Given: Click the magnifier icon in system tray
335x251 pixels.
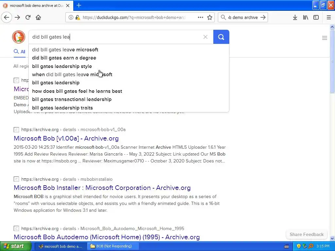Looking at the screenshot, I should [x=311, y=246].
